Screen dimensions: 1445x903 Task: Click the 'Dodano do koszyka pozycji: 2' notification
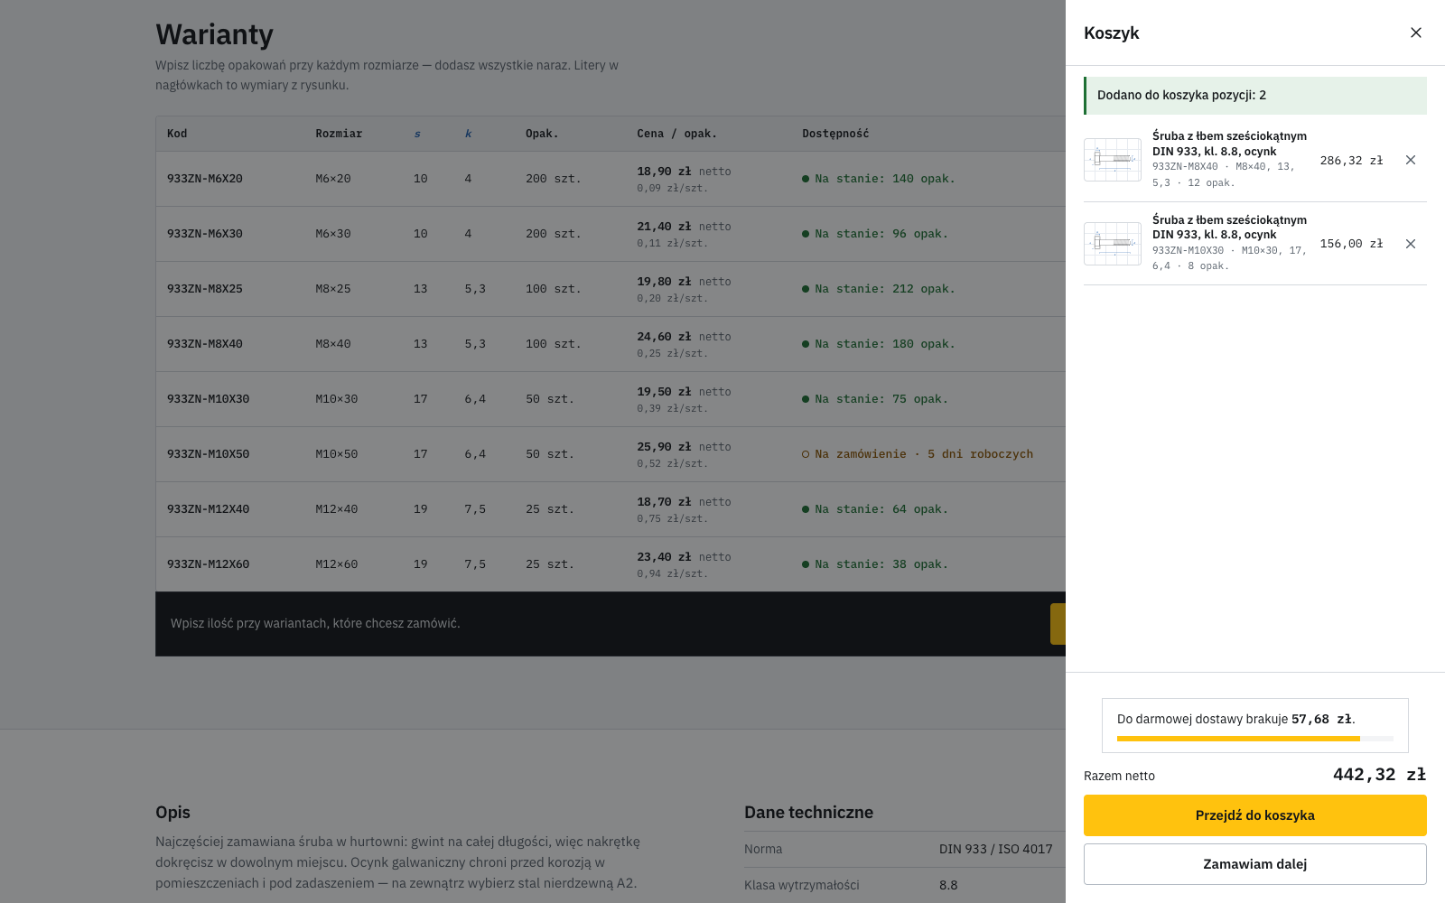coord(1254,96)
